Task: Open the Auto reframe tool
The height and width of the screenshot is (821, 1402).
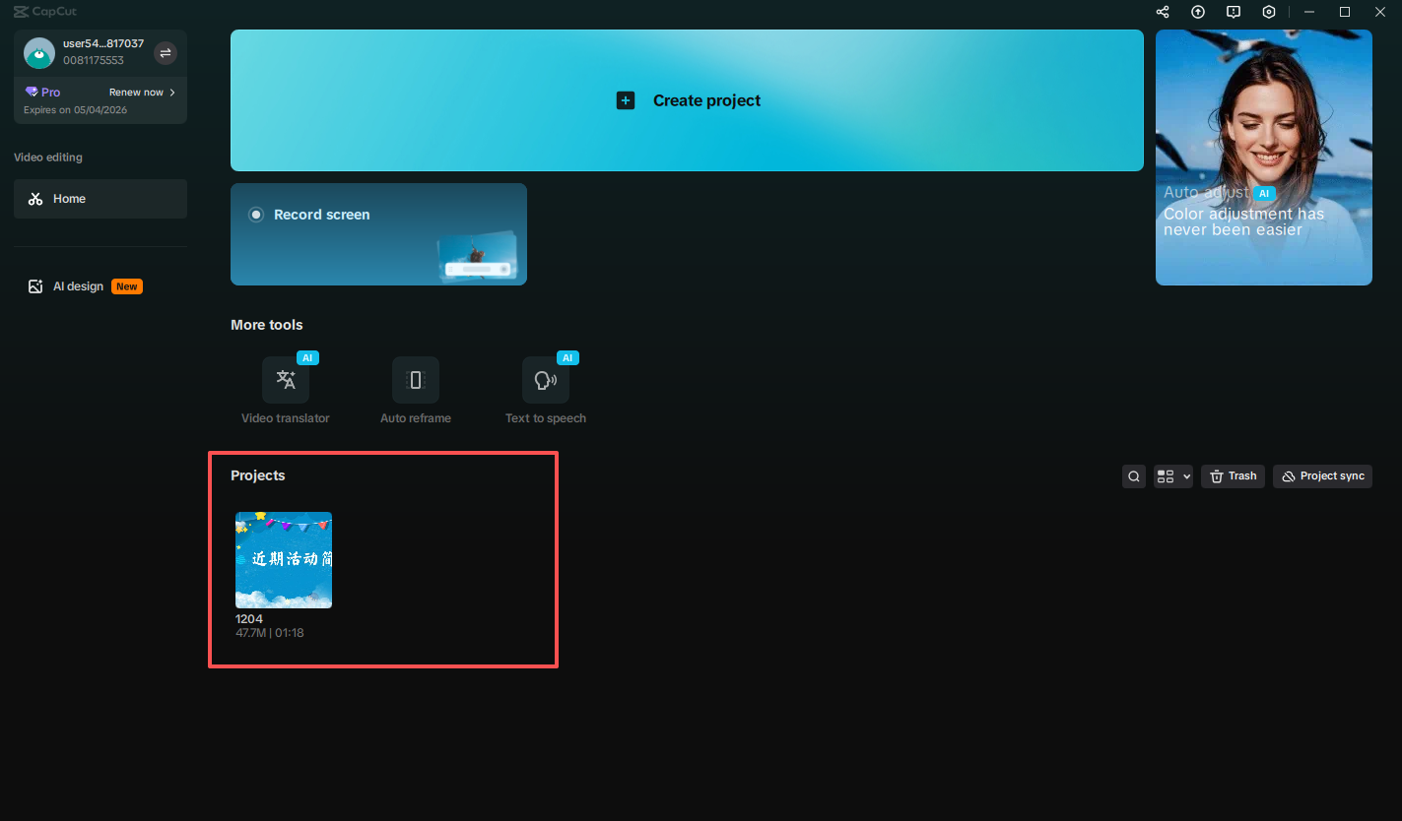Action: (x=415, y=380)
